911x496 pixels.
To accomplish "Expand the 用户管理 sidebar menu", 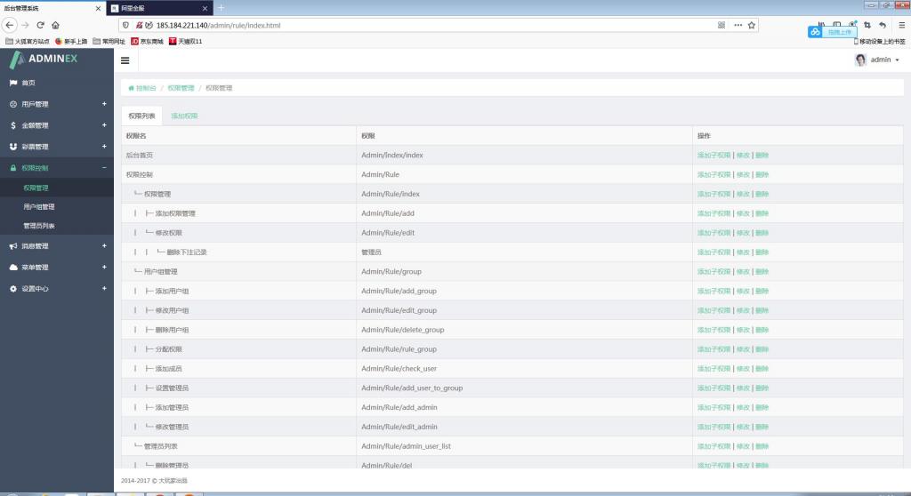I will point(104,104).
